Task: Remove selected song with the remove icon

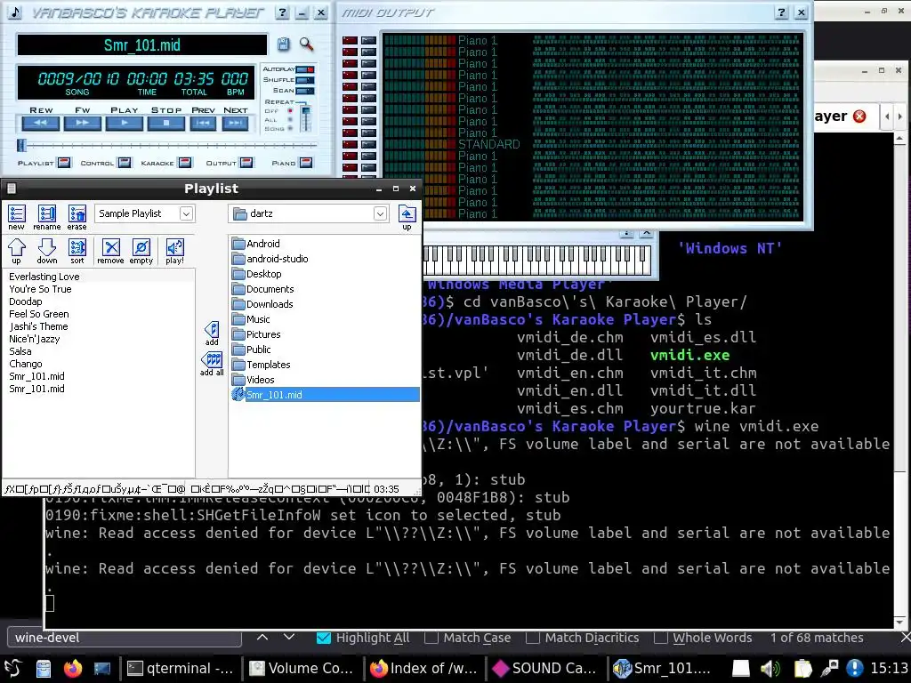Action: click(x=110, y=252)
